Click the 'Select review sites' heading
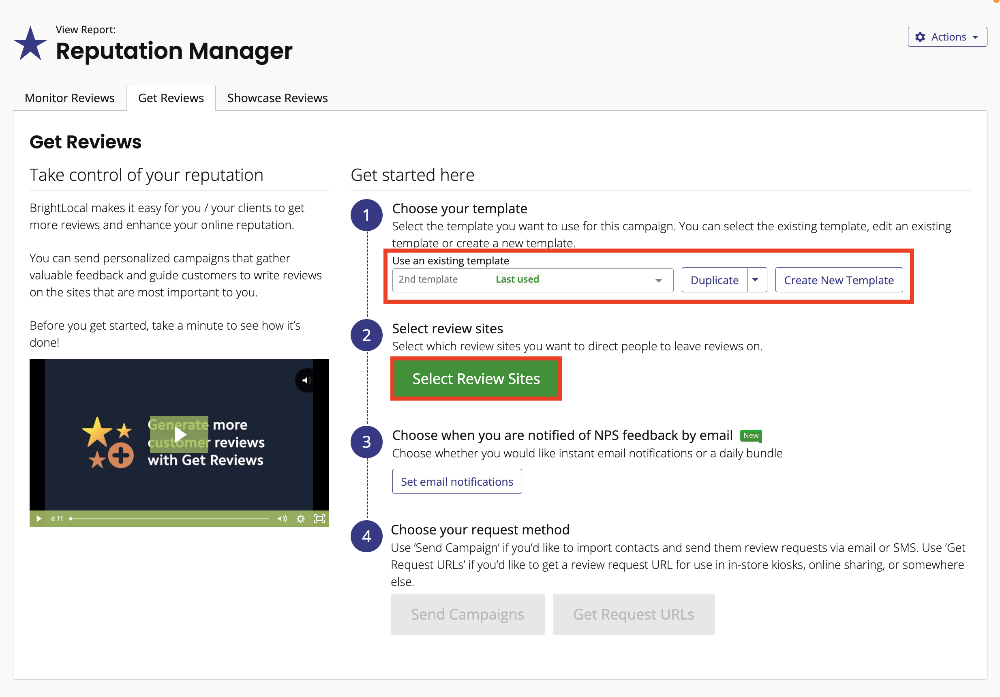 (447, 328)
